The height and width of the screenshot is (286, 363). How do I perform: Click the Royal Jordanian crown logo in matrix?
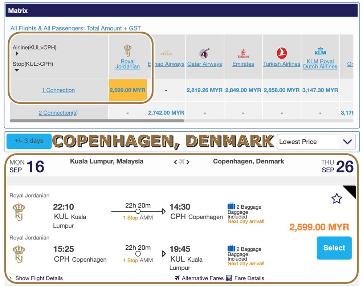point(127,51)
